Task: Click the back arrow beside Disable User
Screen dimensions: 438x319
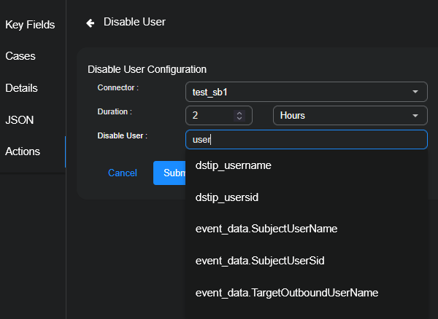Action: click(x=91, y=23)
